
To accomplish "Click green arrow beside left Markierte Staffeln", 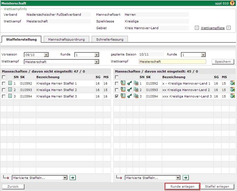I will (x=72, y=178).
